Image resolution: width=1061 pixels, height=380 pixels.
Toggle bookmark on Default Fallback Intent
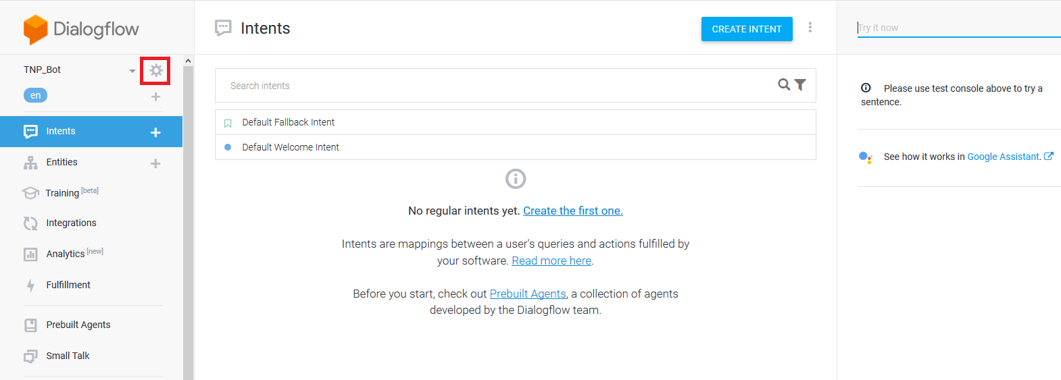coord(228,123)
